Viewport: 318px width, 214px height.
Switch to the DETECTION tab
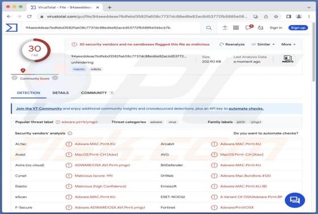[x=28, y=93]
